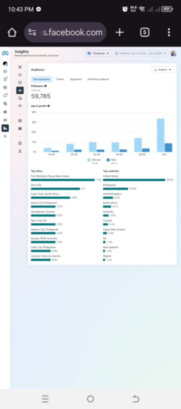This screenshot has height=409, width=181.
Task: Open the account profile avatar in left rail
Action: 5,63
